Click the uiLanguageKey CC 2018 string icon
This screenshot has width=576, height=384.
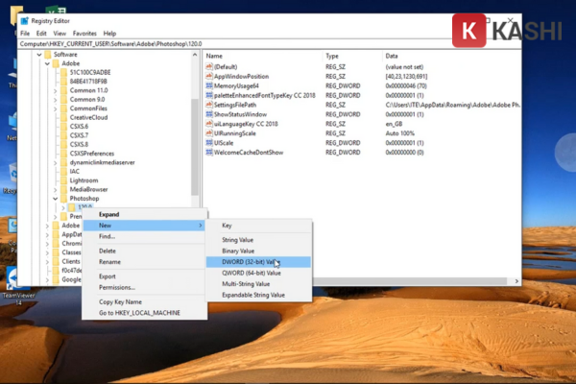tap(209, 124)
